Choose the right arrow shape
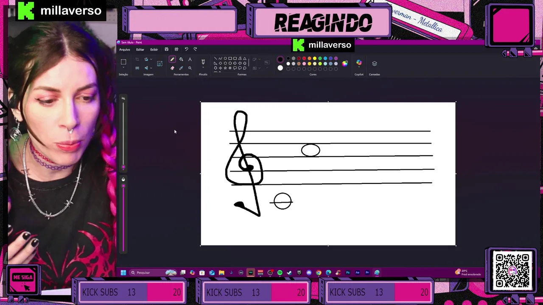This screenshot has height=305, width=543. pos(235,63)
